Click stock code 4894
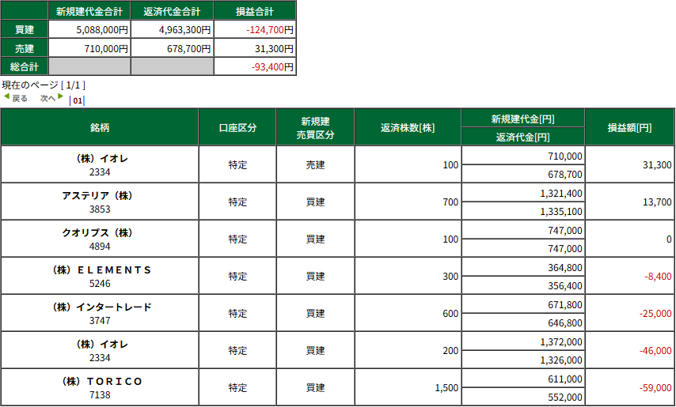This screenshot has width=676, height=407. [100, 246]
